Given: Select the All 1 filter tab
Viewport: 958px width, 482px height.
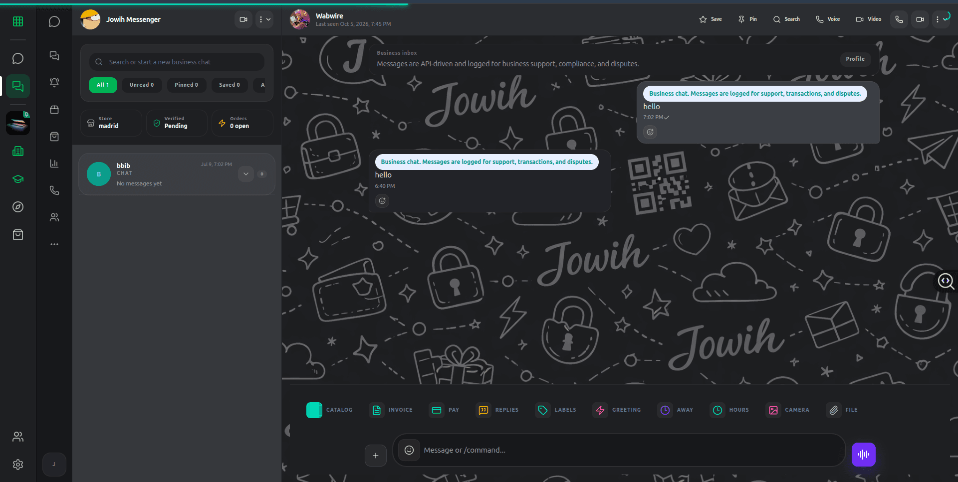Looking at the screenshot, I should pos(103,85).
